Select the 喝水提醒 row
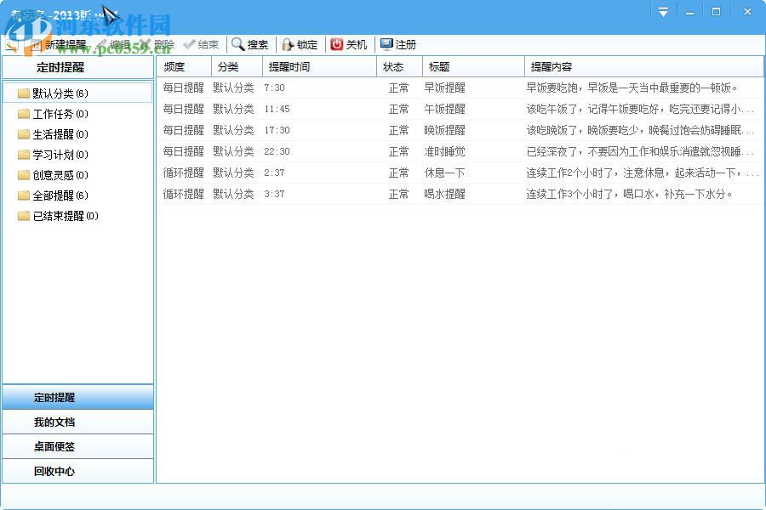Screen dimensions: 766x510 460,195
